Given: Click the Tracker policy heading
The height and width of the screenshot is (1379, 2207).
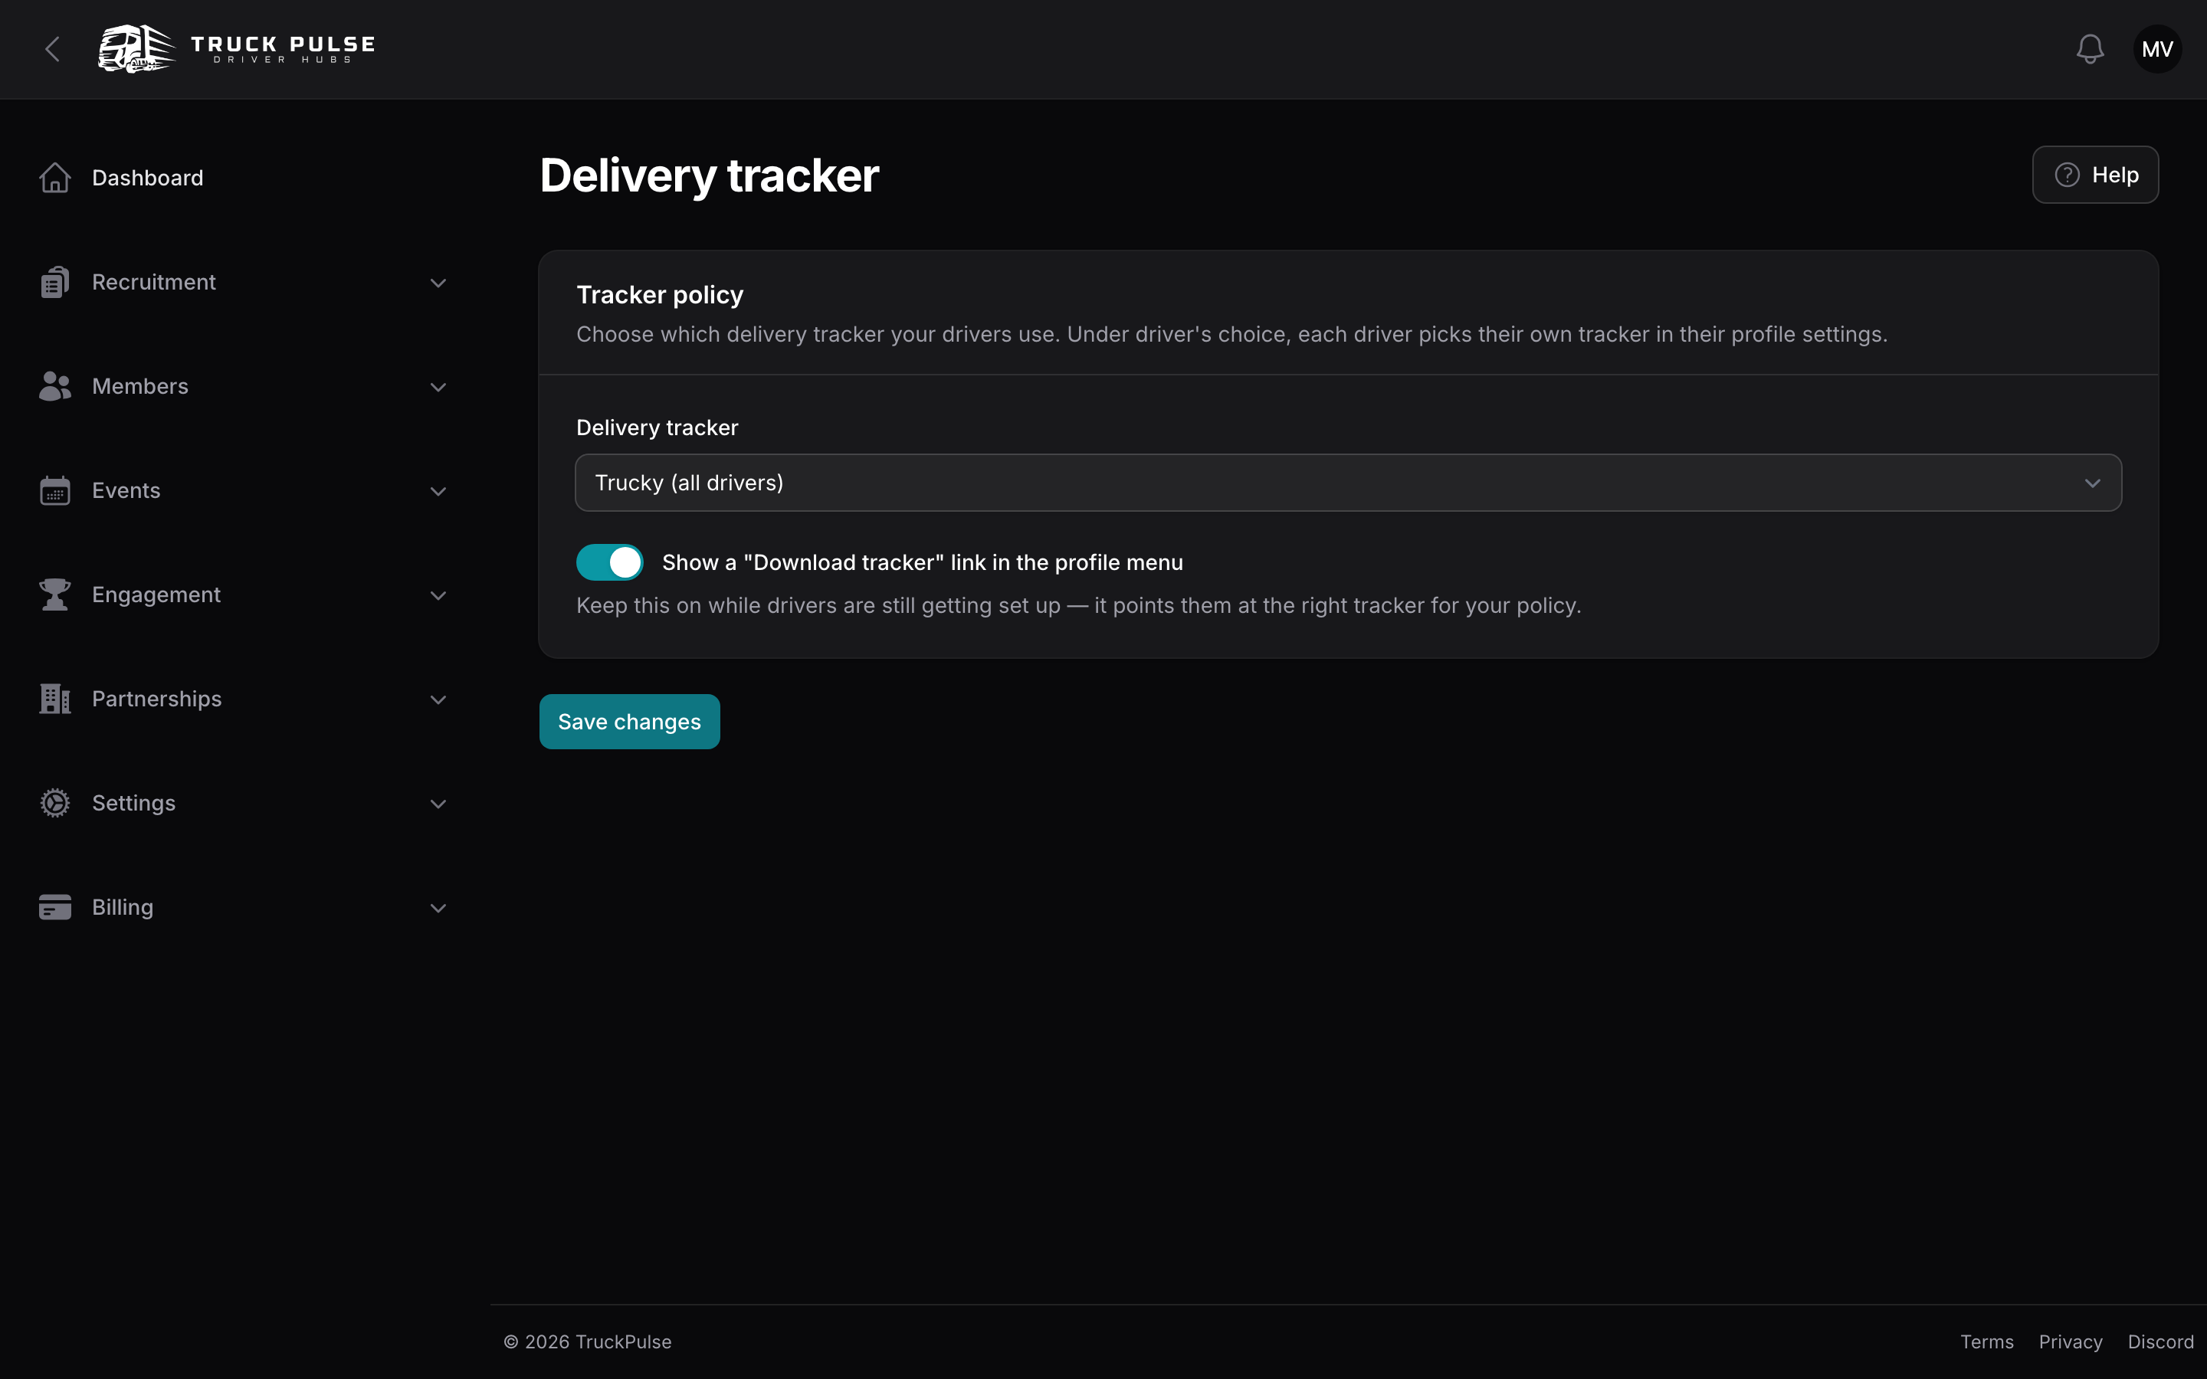Looking at the screenshot, I should (659, 295).
